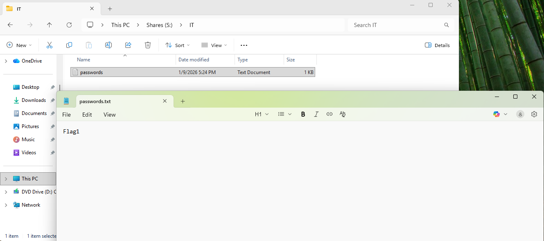Open the H1 heading style dropdown
544x241 pixels.
(262, 115)
